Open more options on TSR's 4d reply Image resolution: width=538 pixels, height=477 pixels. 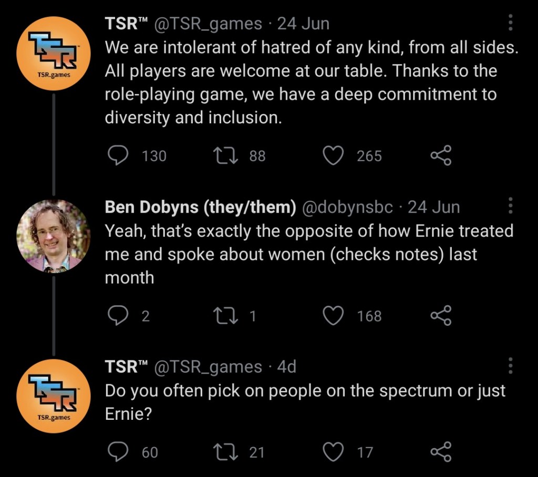coord(510,366)
